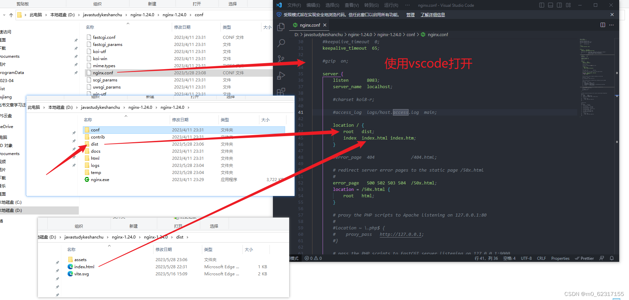Expand chevron after 本地磁盘 (D:) in middle Explorer path
629x300 pixels.
(x=77, y=107)
